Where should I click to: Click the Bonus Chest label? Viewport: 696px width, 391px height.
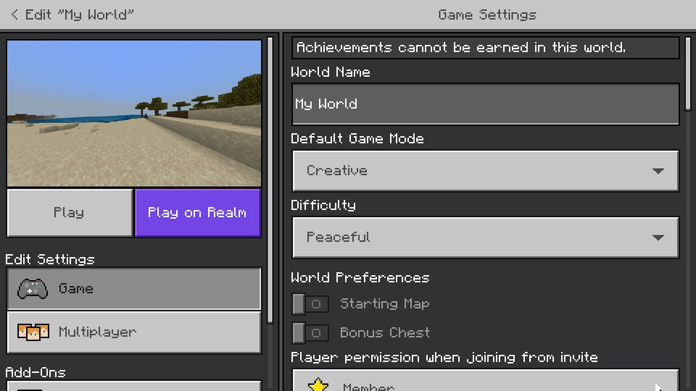click(x=385, y=333)
